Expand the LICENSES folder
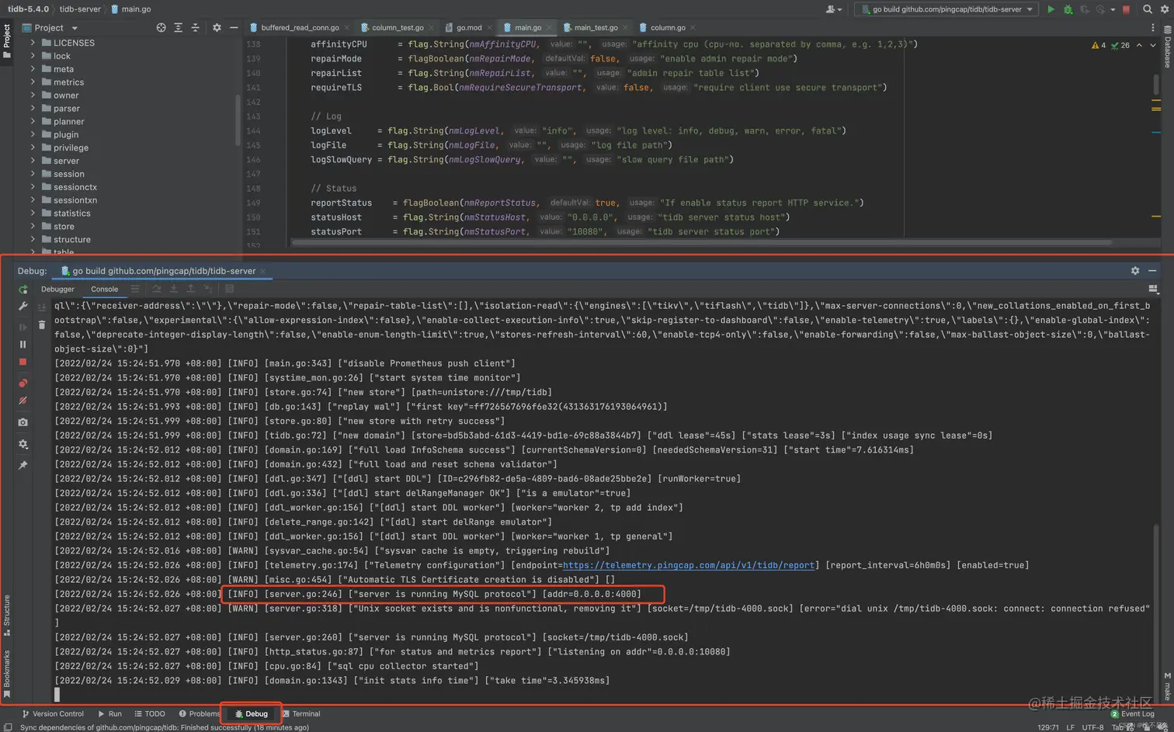This screenshot has height=732, width=1174. [33, 43]
